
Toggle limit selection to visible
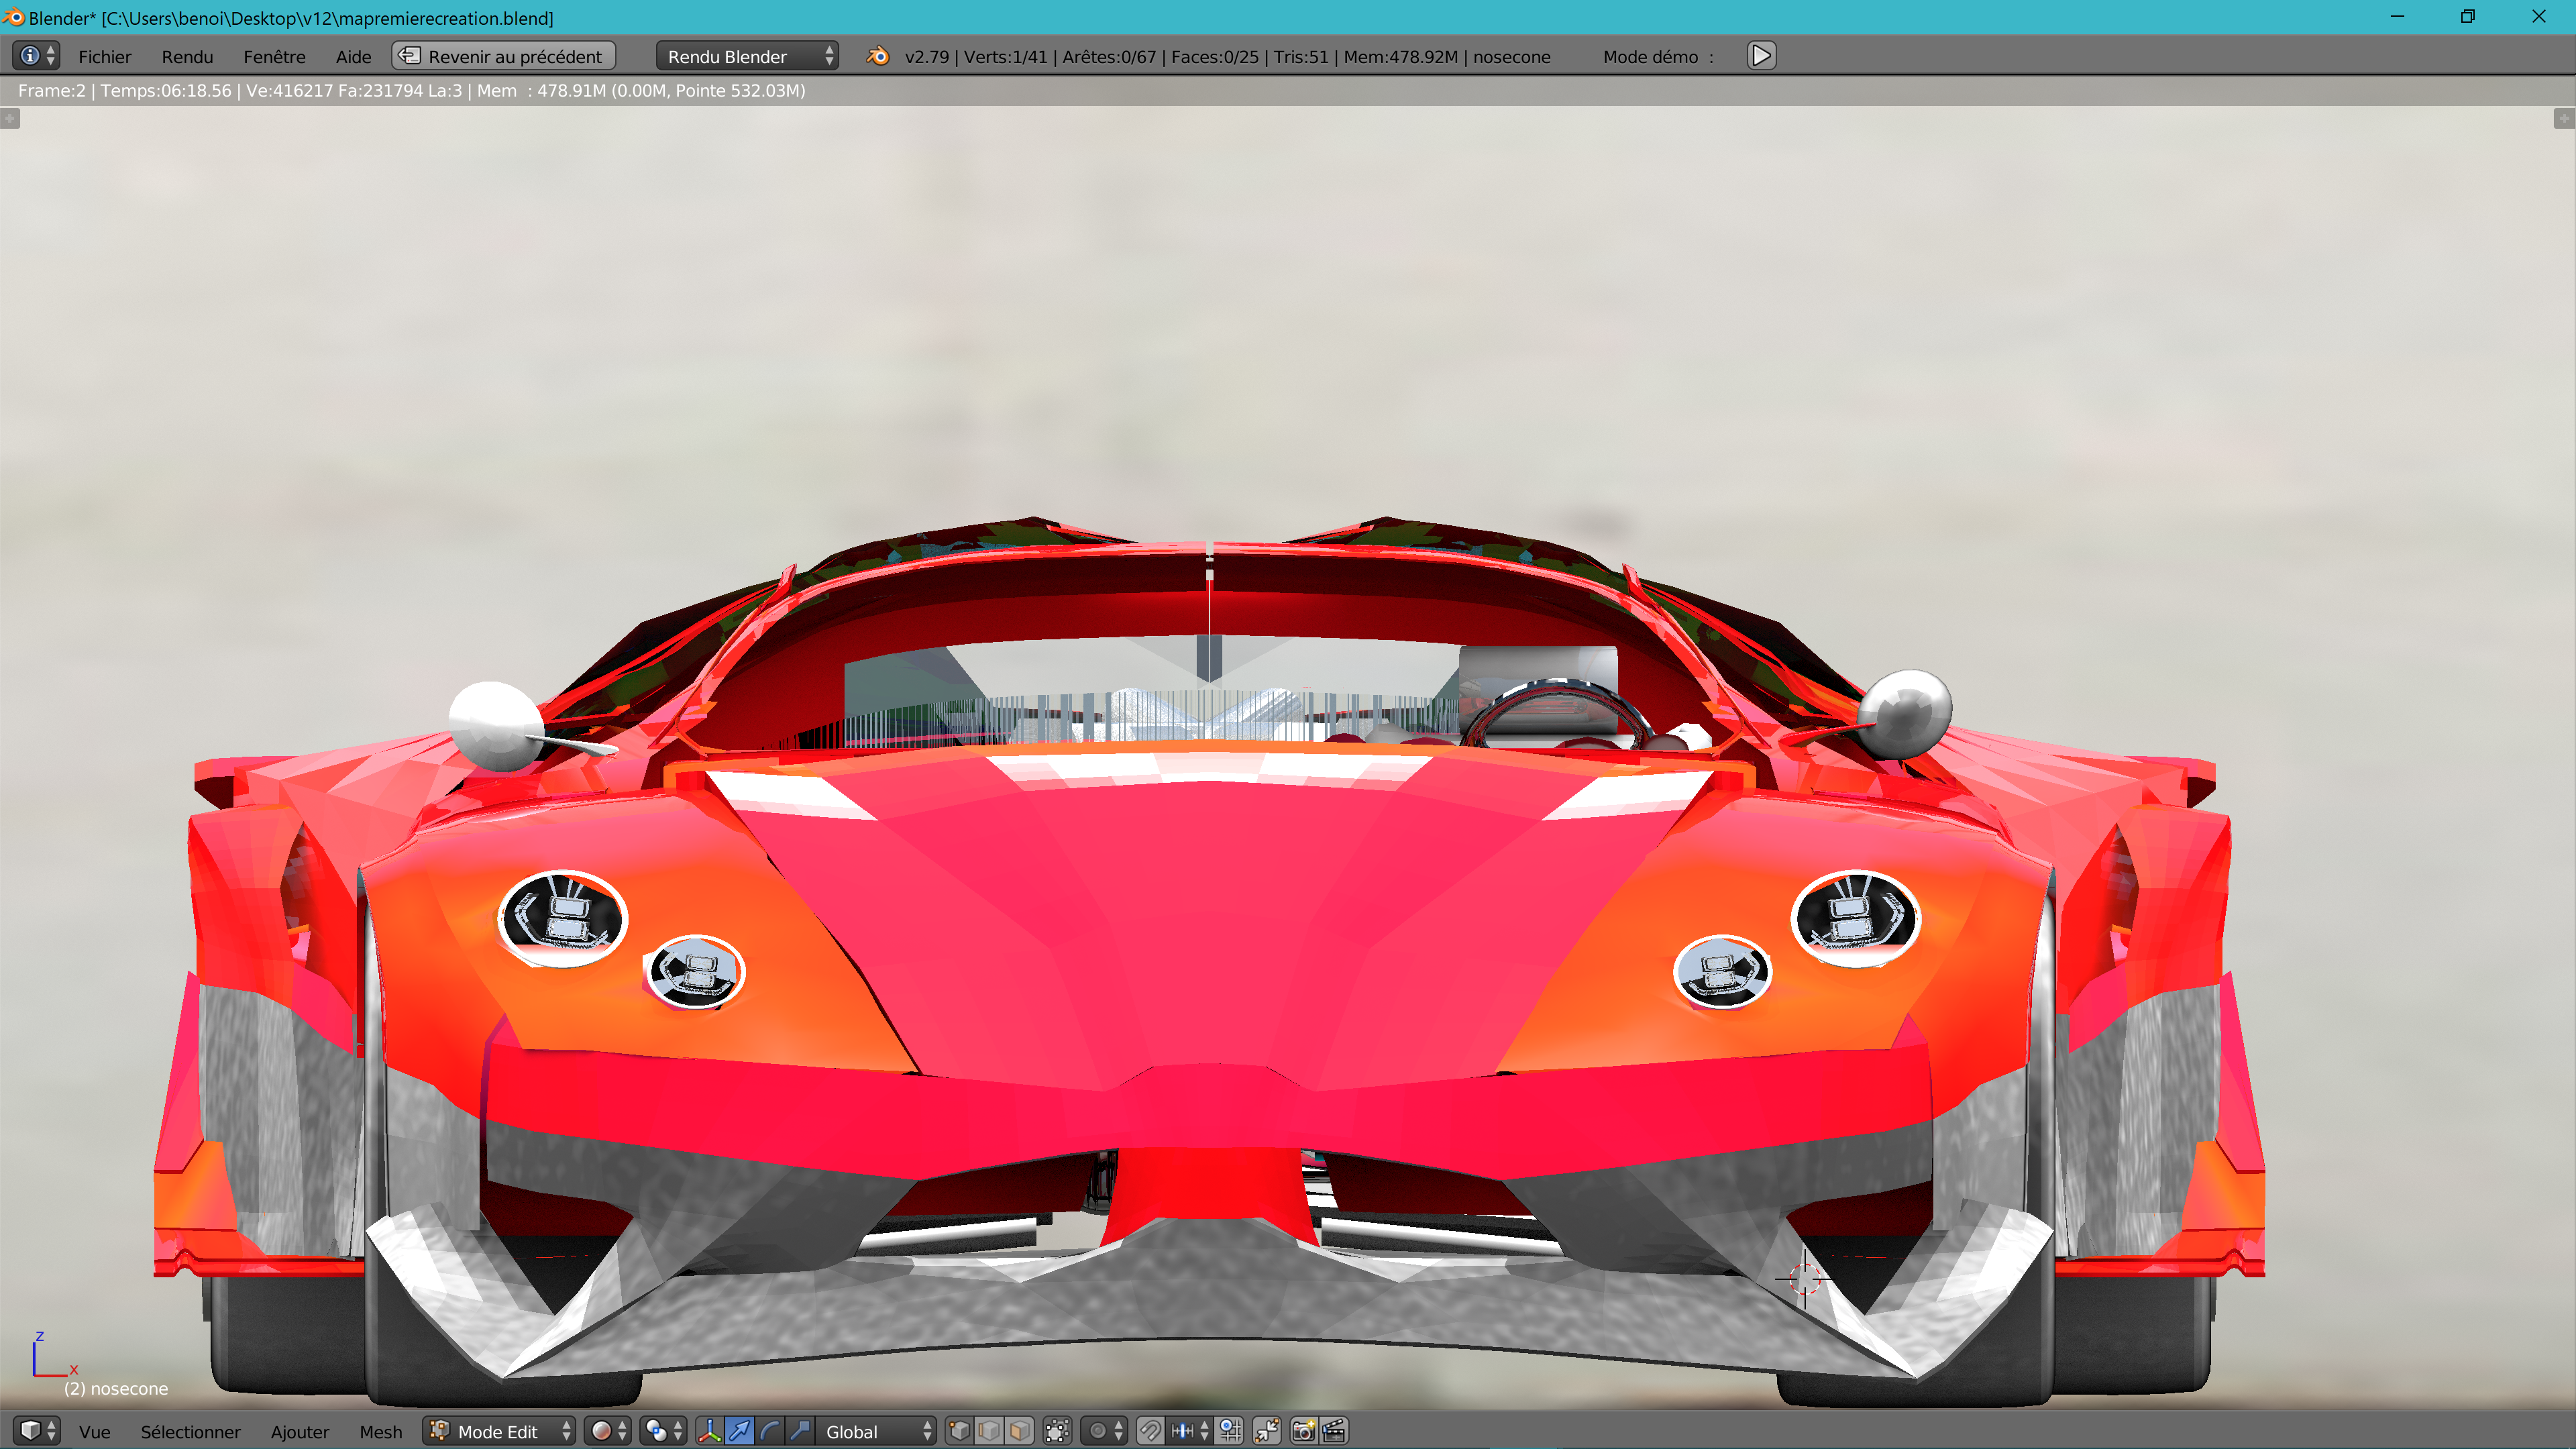(x=1057, y=1431)
